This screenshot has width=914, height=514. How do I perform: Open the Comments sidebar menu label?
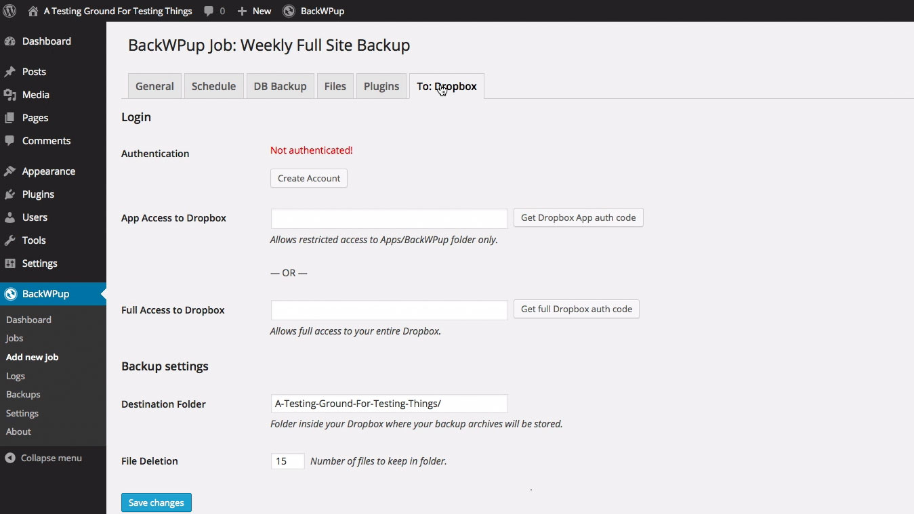point(46,141)
